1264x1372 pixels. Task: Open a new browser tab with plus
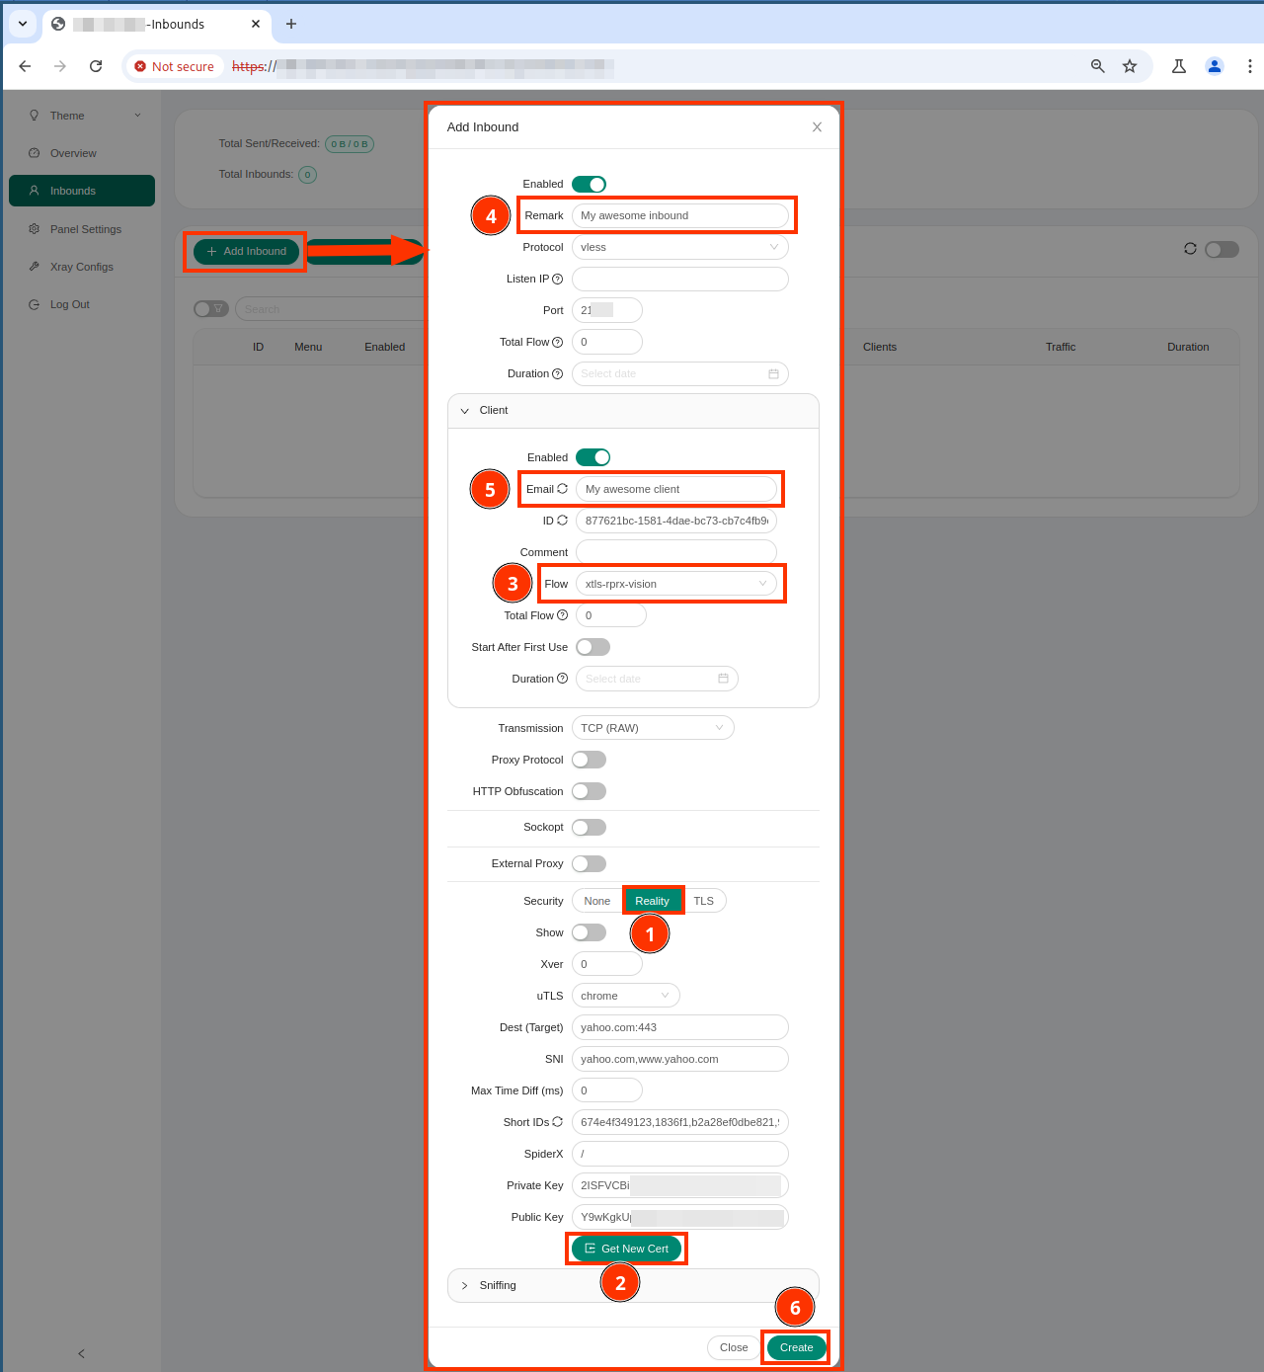(x=291, y=24)
